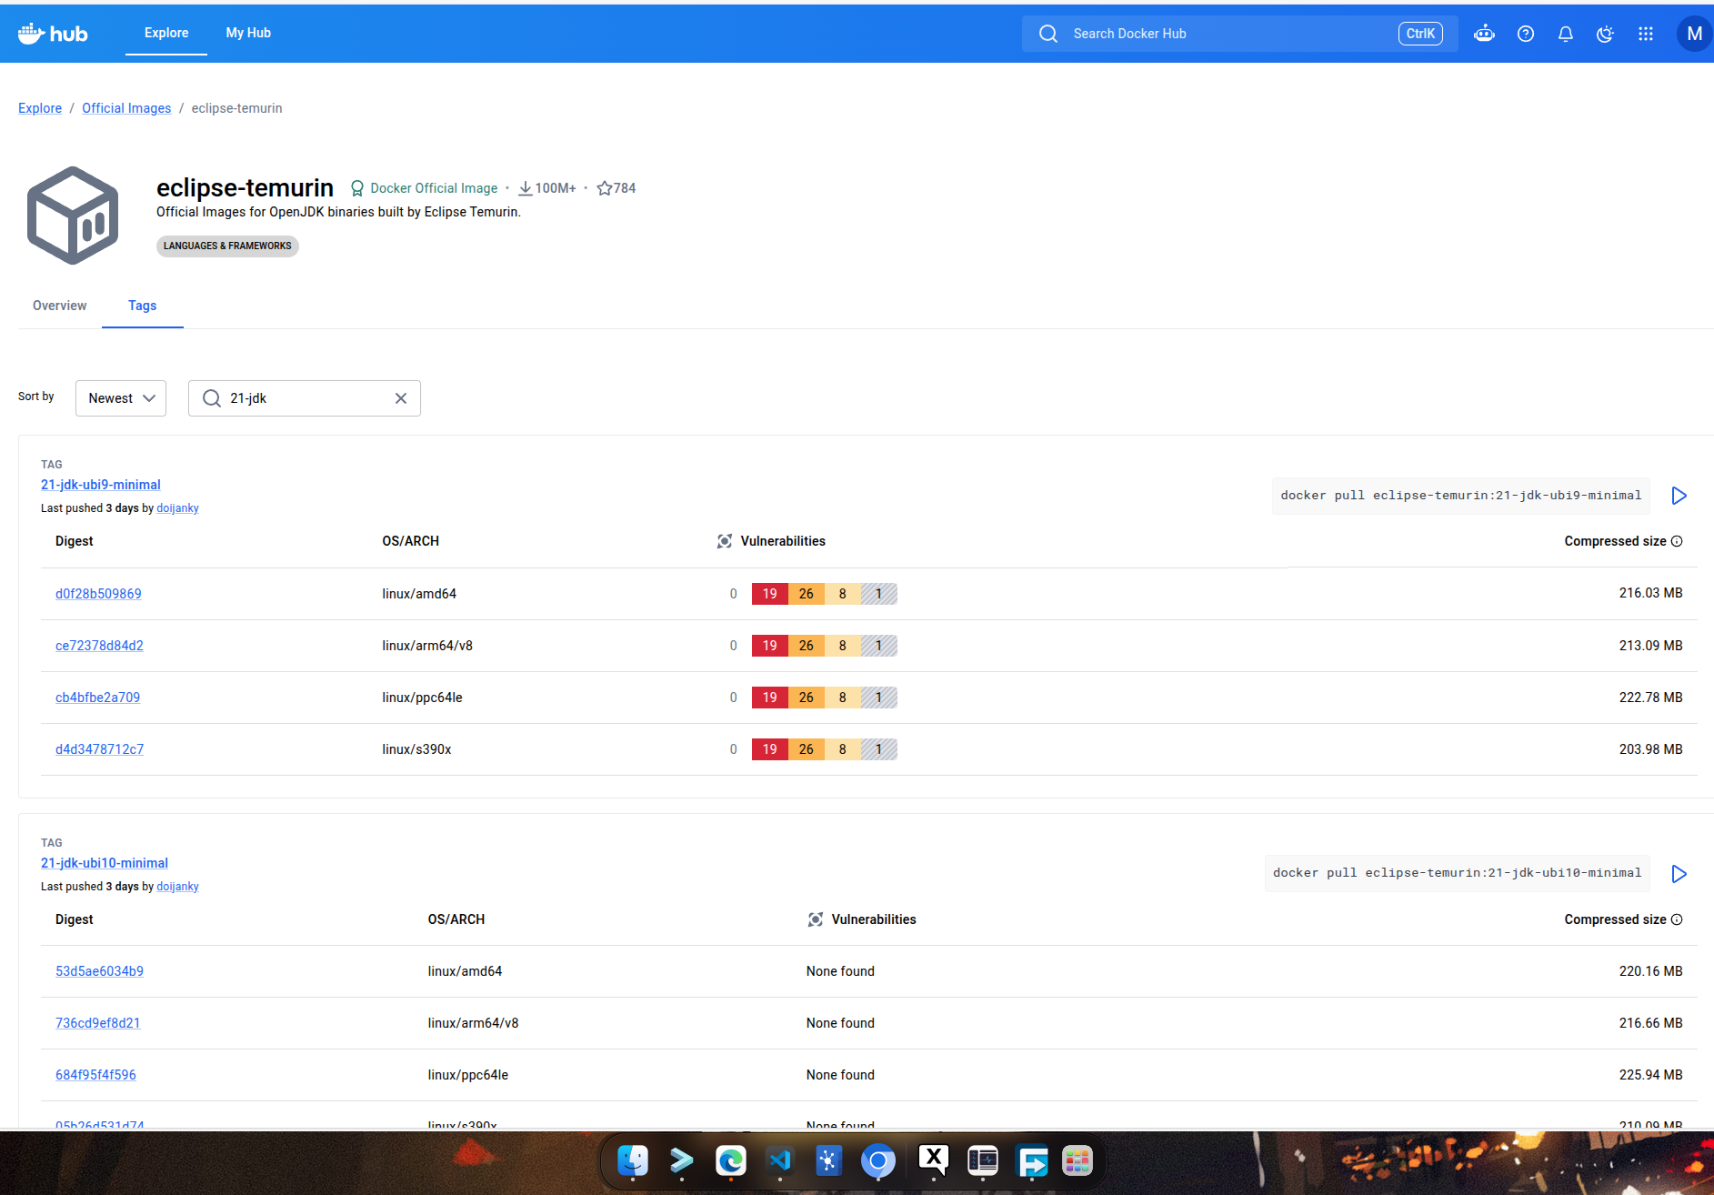Open the Sort by Newest dropdown
This screenshot has width=1714, height=1195.
(121, 398)
